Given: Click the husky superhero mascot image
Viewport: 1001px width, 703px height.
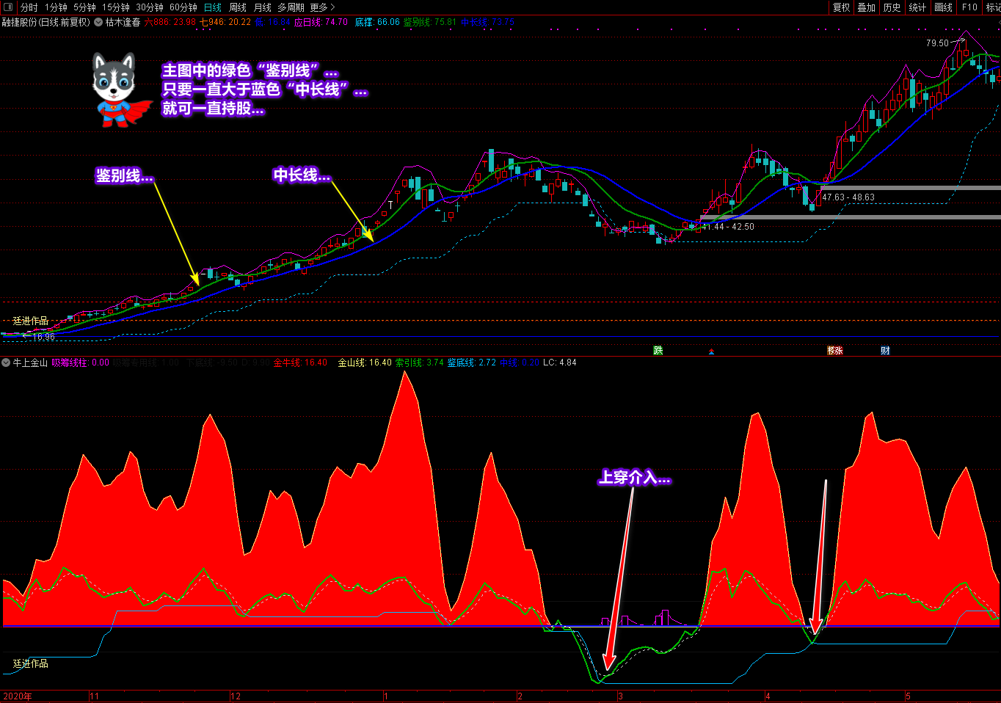Looking at the screenshot, I should tap(118, 90).
